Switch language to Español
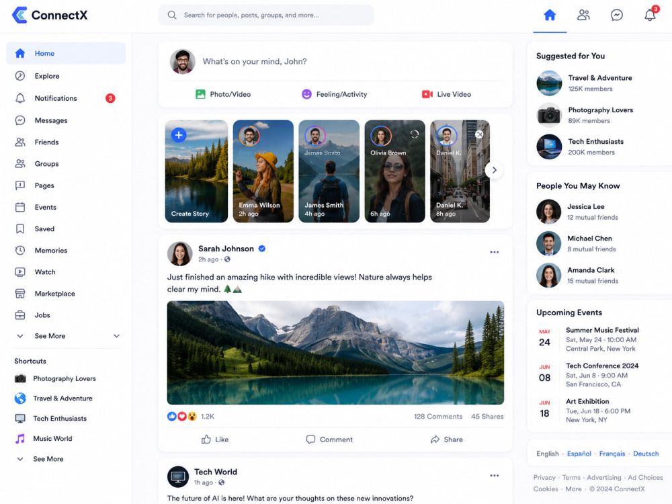672x504 pixels. click(579, 454)
